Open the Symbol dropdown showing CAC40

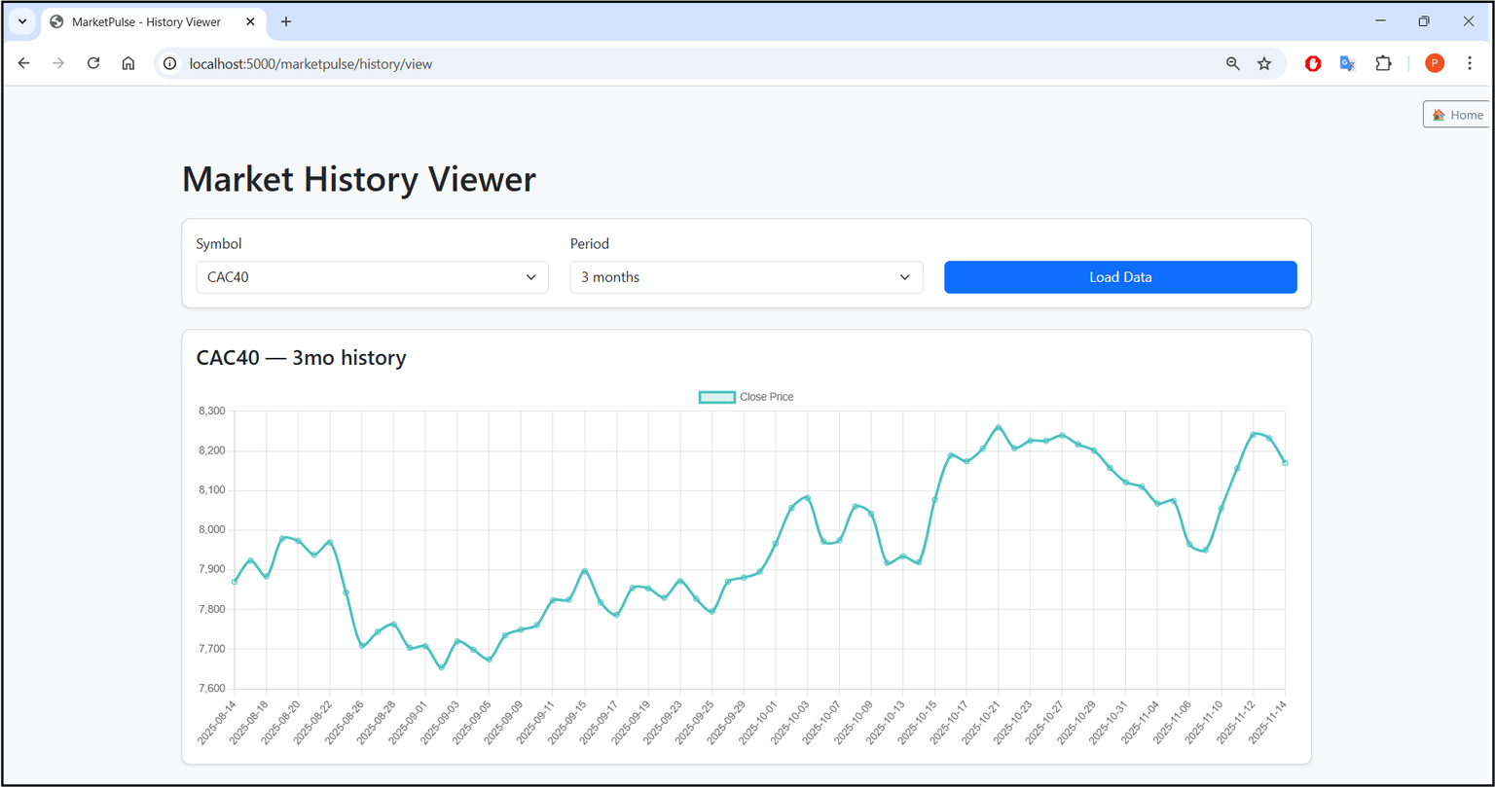372,277
